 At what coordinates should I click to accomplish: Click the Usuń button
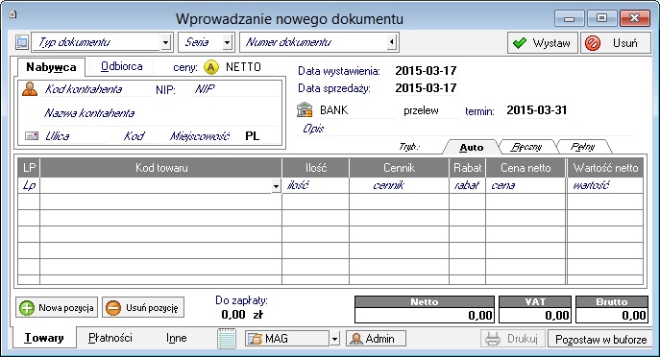pyautogui.click(x=616, y=43)
